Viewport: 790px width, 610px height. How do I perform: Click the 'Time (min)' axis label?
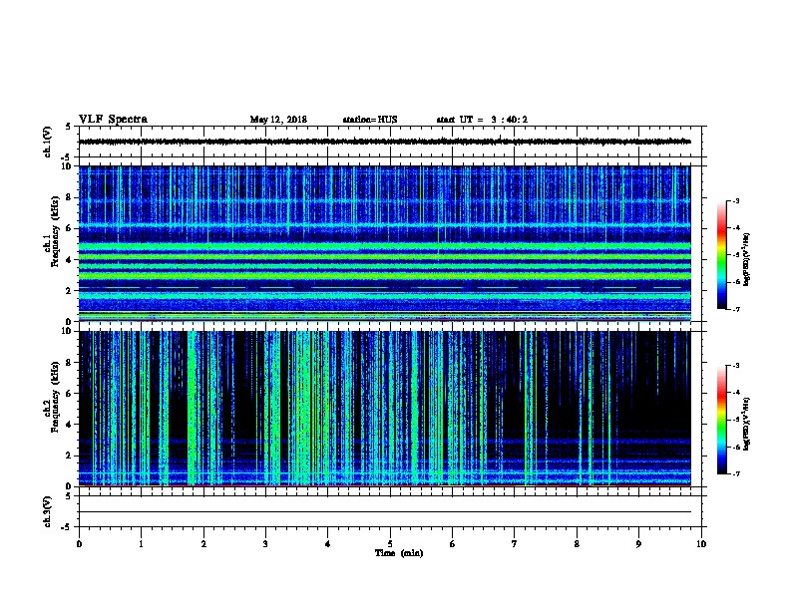(399, 553)
